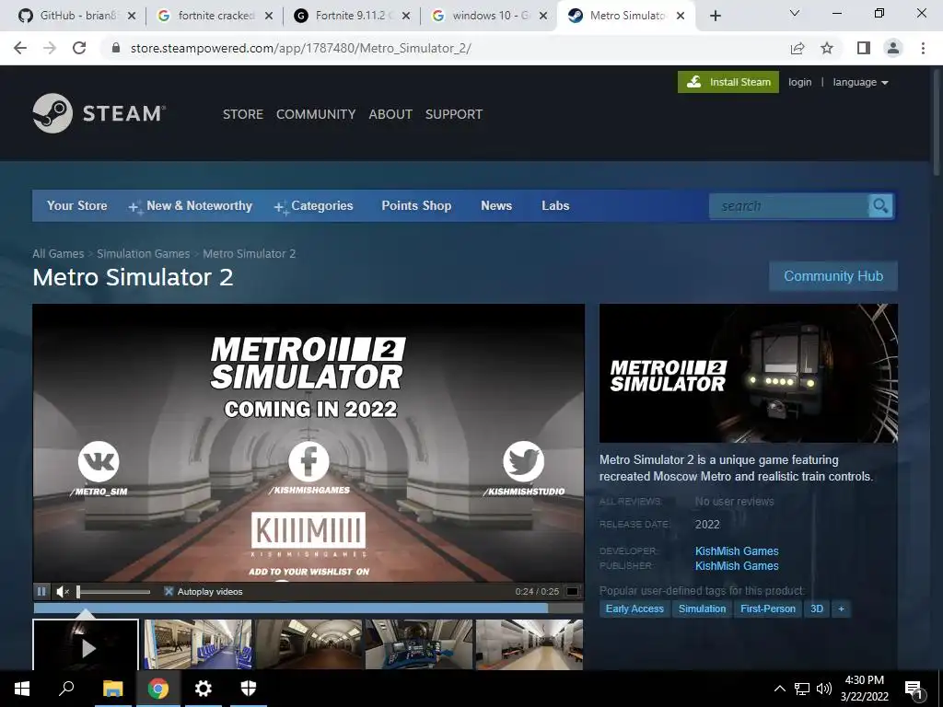Click the Install Steam button
Viewport: 943px width, 707px height.
tap(728, 82)
